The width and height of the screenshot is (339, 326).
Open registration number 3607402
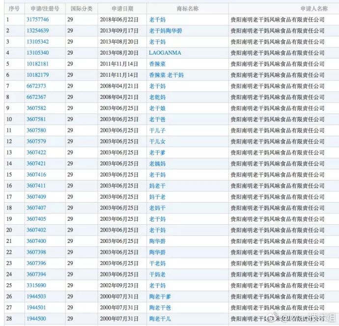(x=36, y=230)
